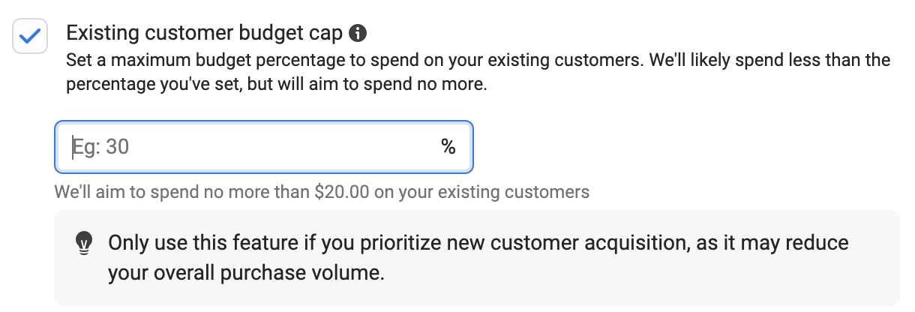Focus the 'Eg: 30' percentage input field

click(x=264, y=147)
